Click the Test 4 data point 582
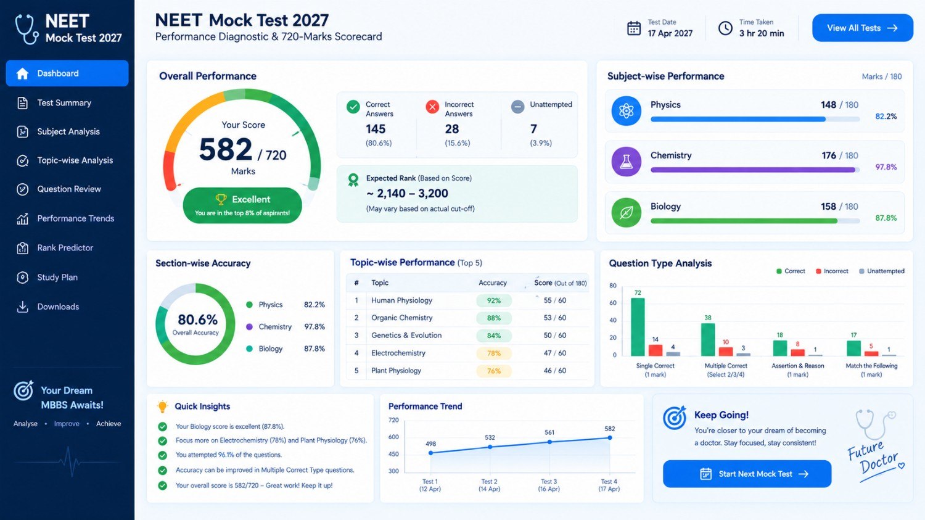 pyautogui.click(x=610, y=438)
